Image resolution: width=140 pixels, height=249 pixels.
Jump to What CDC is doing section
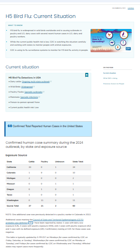[110, 78]
